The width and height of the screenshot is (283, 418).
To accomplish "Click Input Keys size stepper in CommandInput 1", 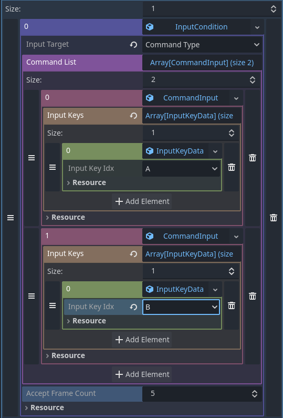I will (232, 271).
